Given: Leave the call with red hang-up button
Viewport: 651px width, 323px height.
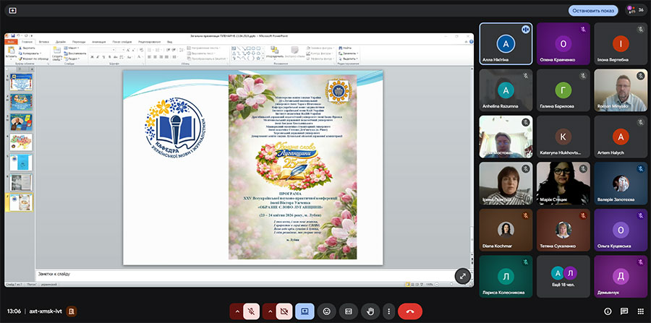Looking at the screenshot, I should pos(410,311).
